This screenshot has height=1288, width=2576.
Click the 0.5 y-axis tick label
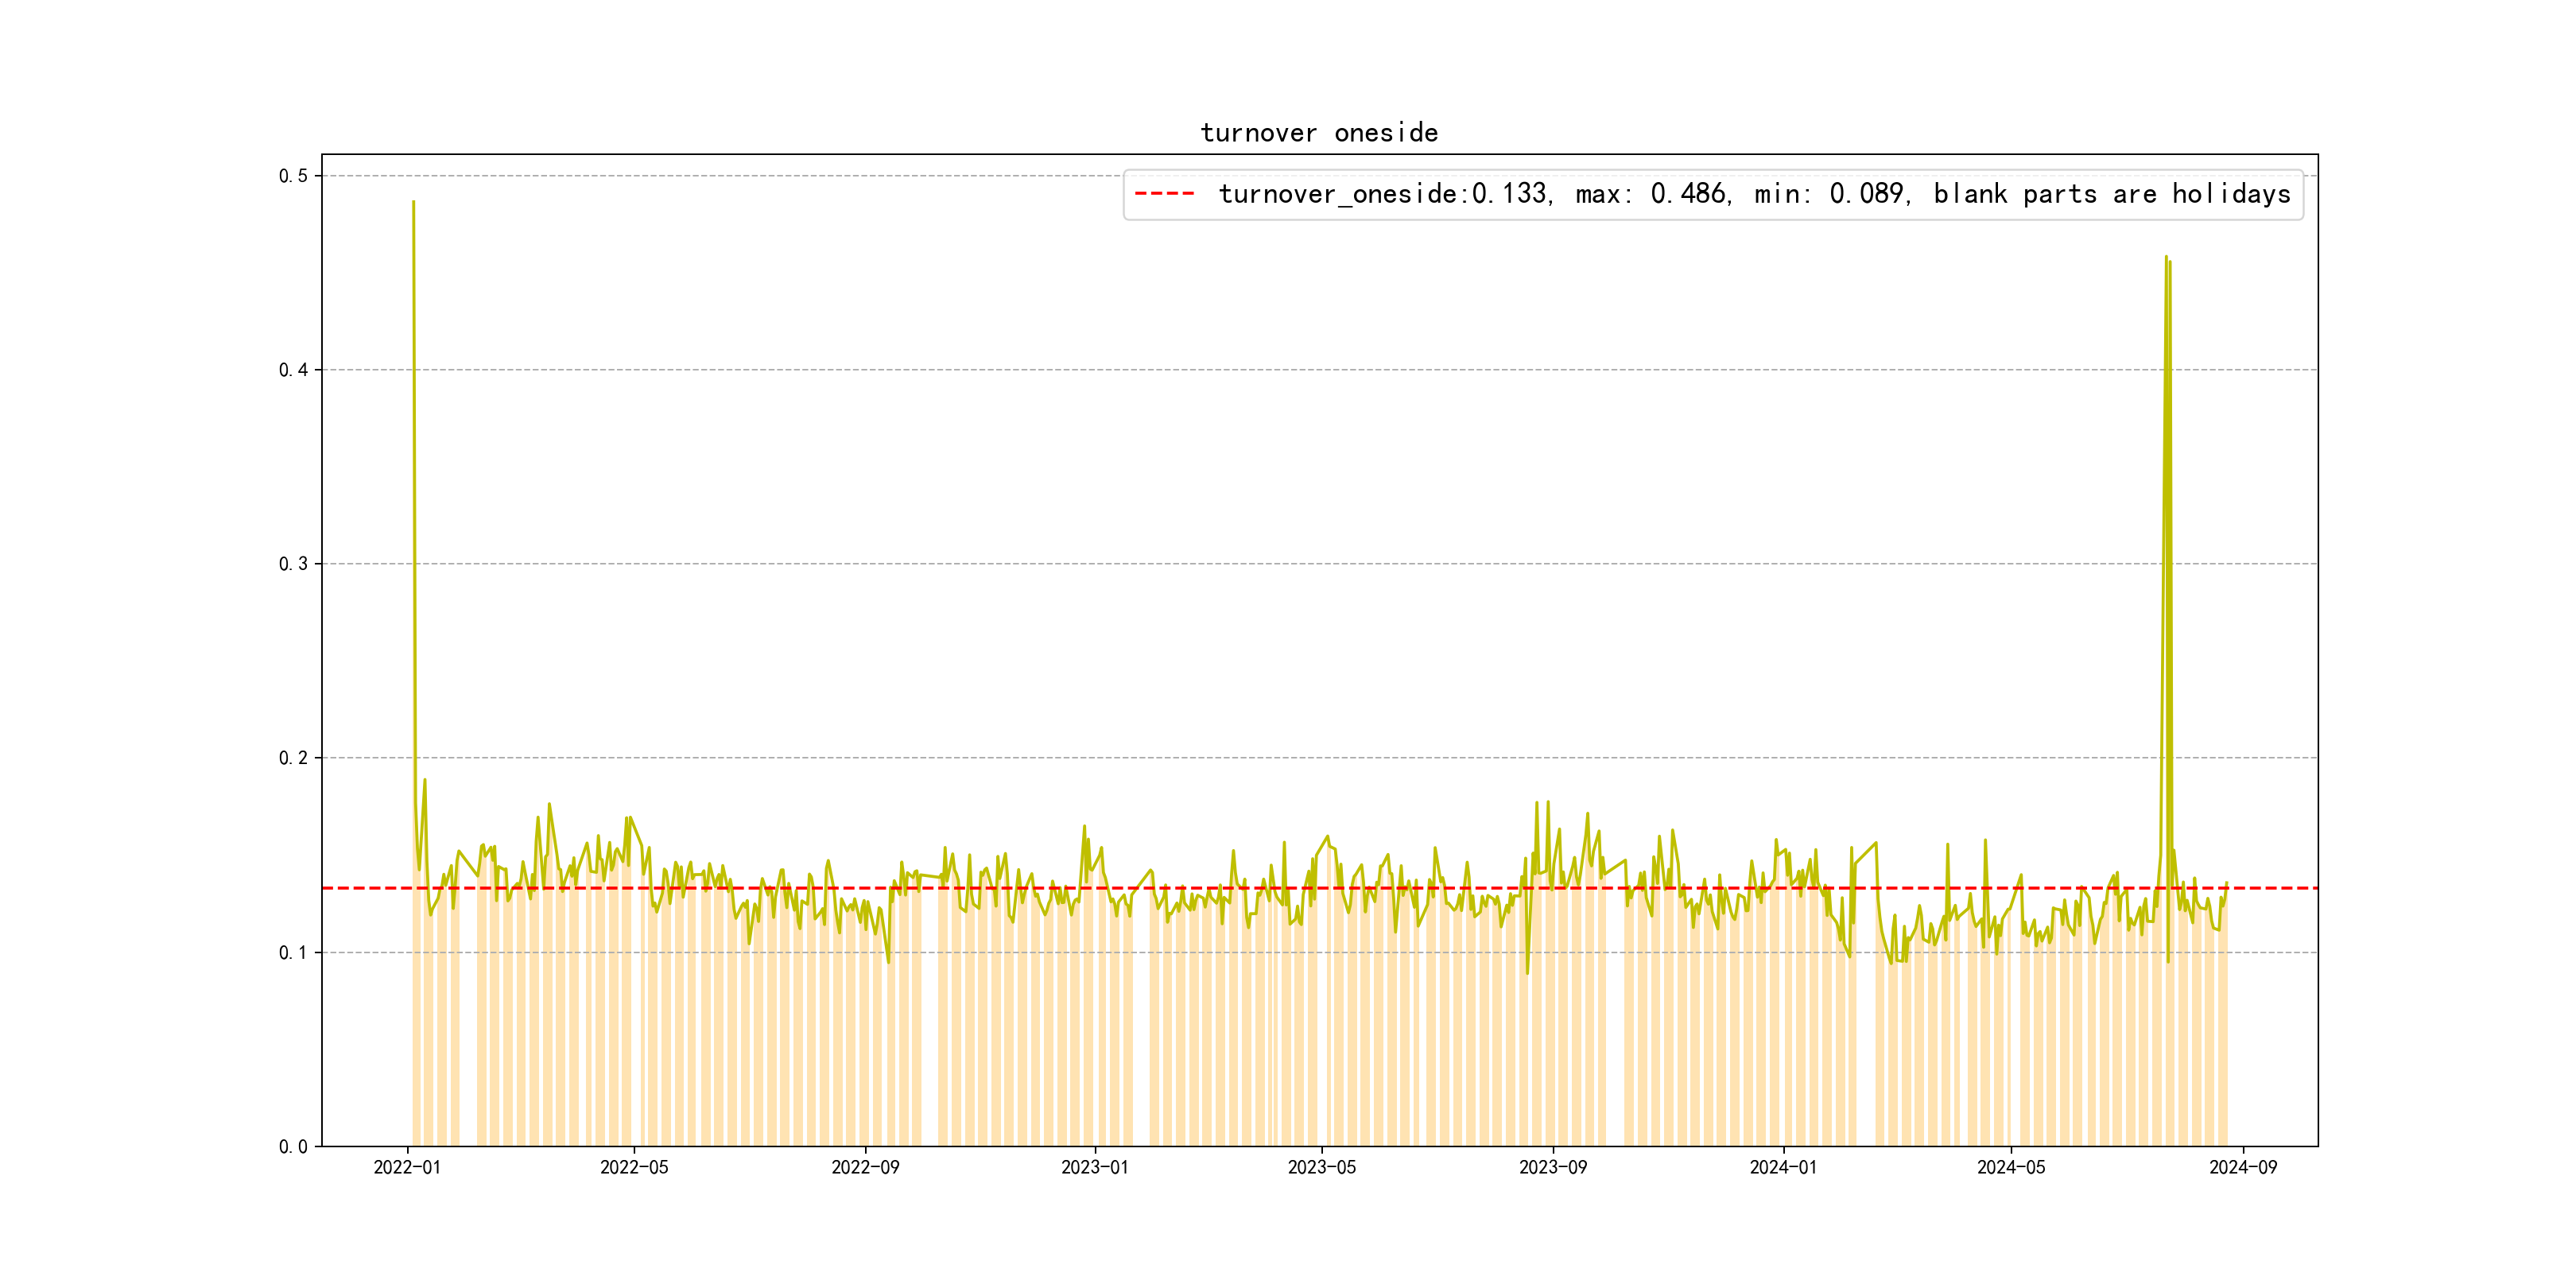click(x=293, y=176)
